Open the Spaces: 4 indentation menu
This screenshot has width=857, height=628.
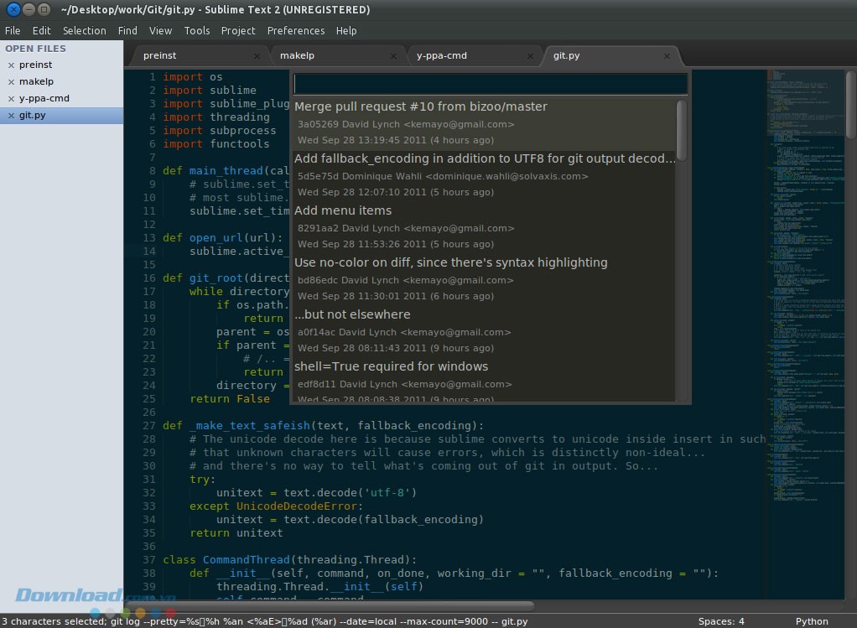coord(720,621)
